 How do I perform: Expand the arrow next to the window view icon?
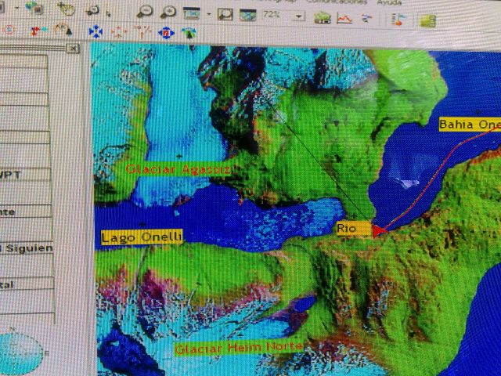[208, 14]
